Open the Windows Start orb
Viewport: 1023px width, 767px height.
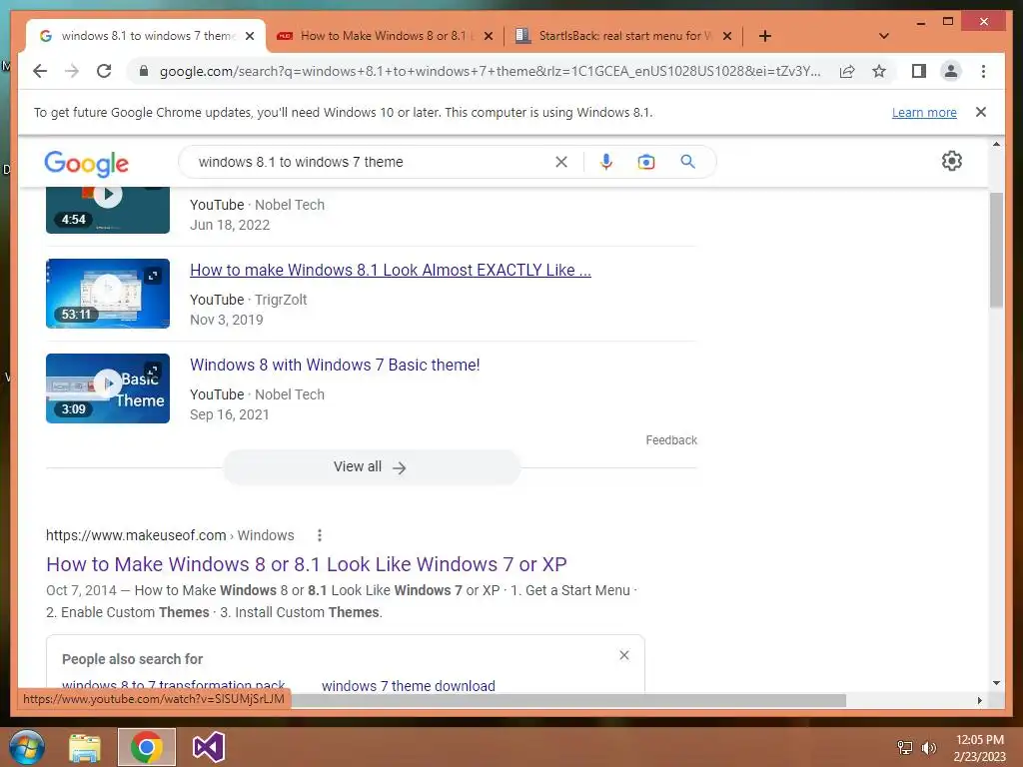[27, 747]
